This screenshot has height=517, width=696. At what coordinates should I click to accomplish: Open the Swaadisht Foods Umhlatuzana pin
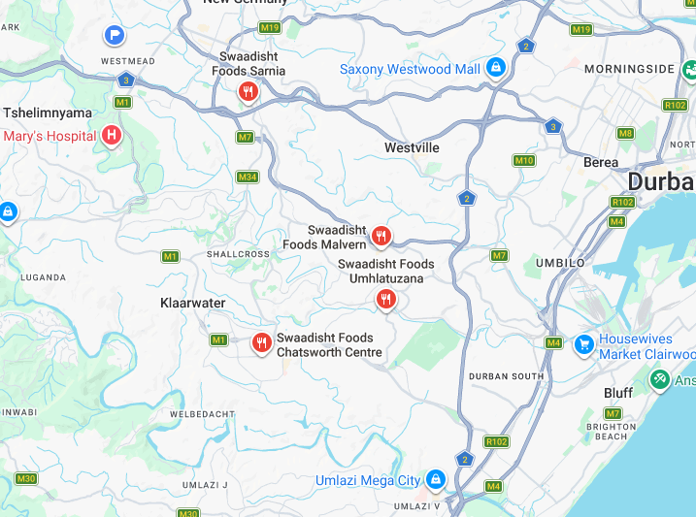pos(385,300)
